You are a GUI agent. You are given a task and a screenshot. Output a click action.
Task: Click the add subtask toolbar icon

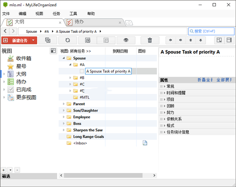tap(48, 40)
